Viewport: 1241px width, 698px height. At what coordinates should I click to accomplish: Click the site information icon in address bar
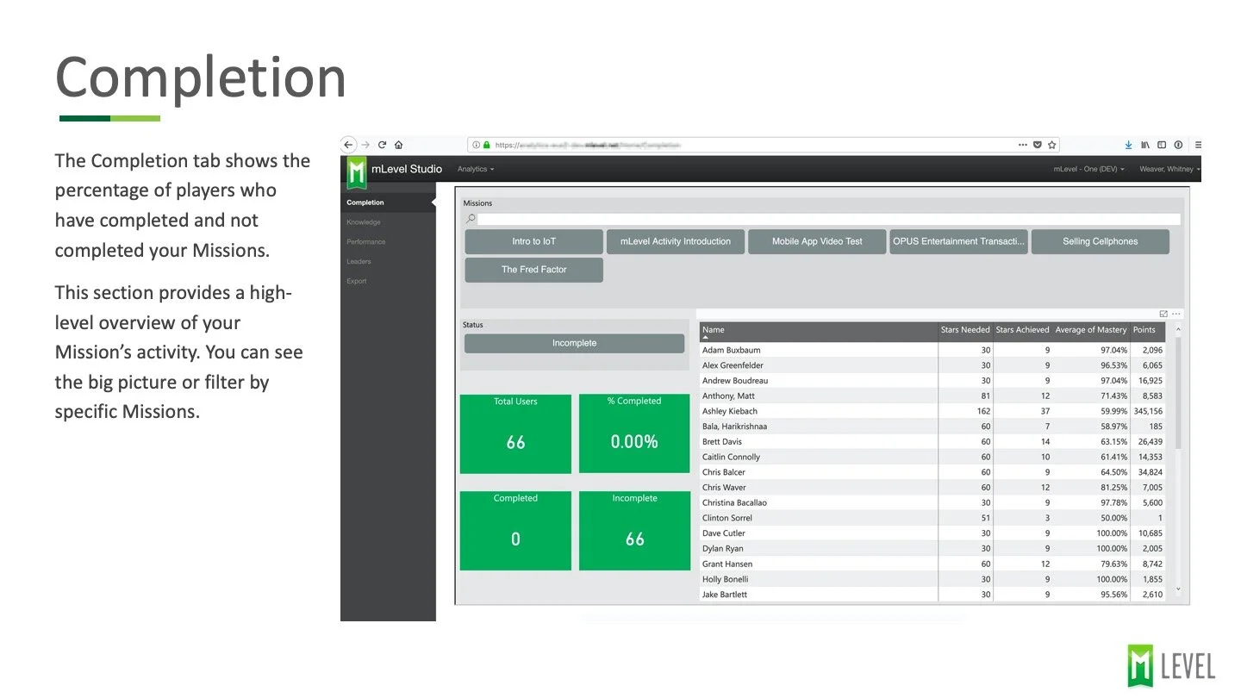(477, 145)
